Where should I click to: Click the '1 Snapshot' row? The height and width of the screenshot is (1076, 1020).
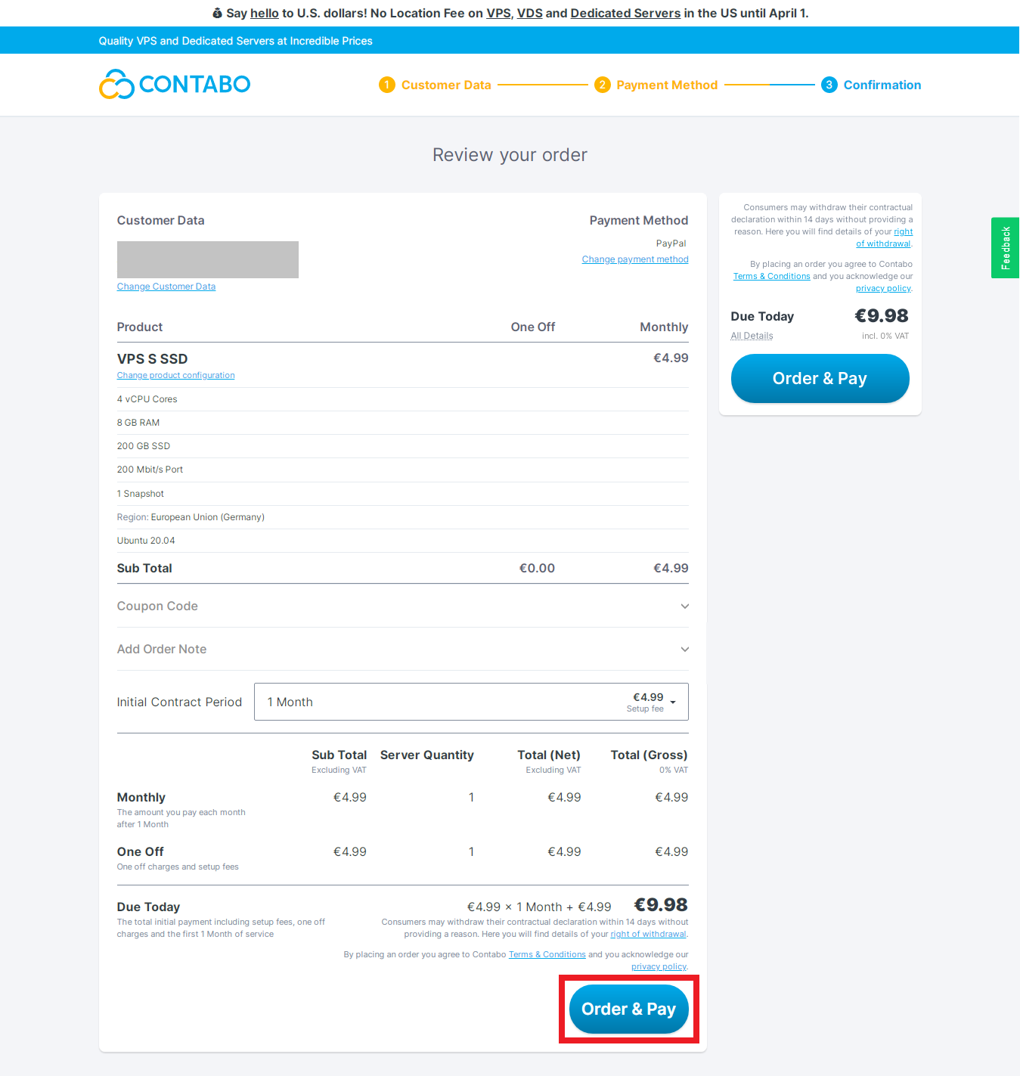click(403, 494)
